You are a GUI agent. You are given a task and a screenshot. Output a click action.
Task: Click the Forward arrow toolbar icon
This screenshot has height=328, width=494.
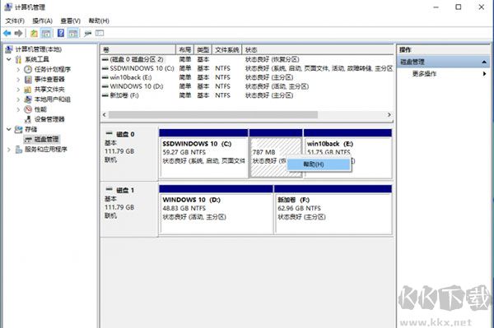point(19,33)
